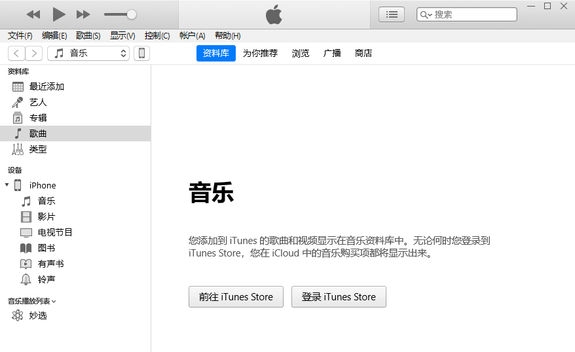The image size is (575, 352).
Task: Switch to the 广播 tab
Action: [x=332, y=54]
